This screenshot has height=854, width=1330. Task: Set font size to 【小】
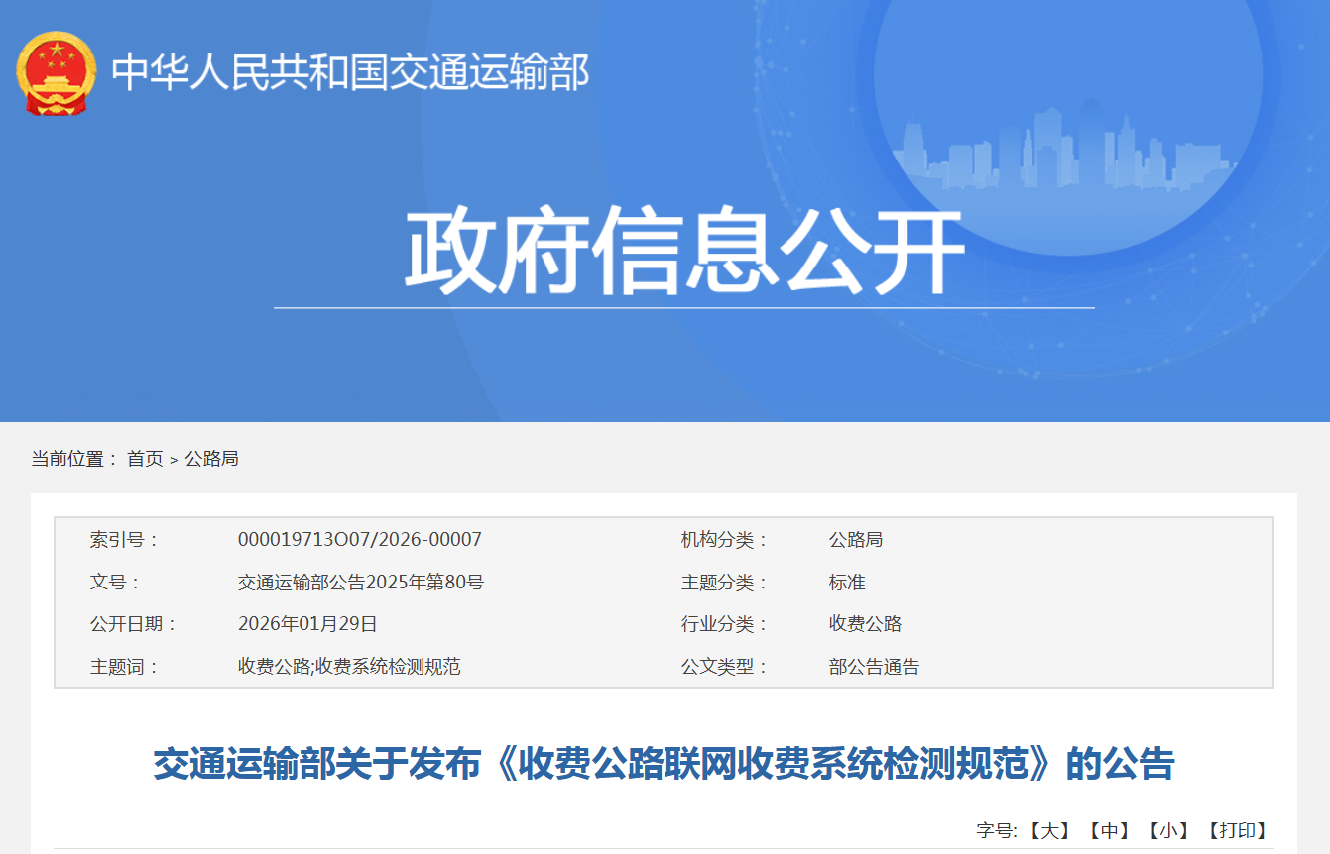click(x=1169, y=830)
